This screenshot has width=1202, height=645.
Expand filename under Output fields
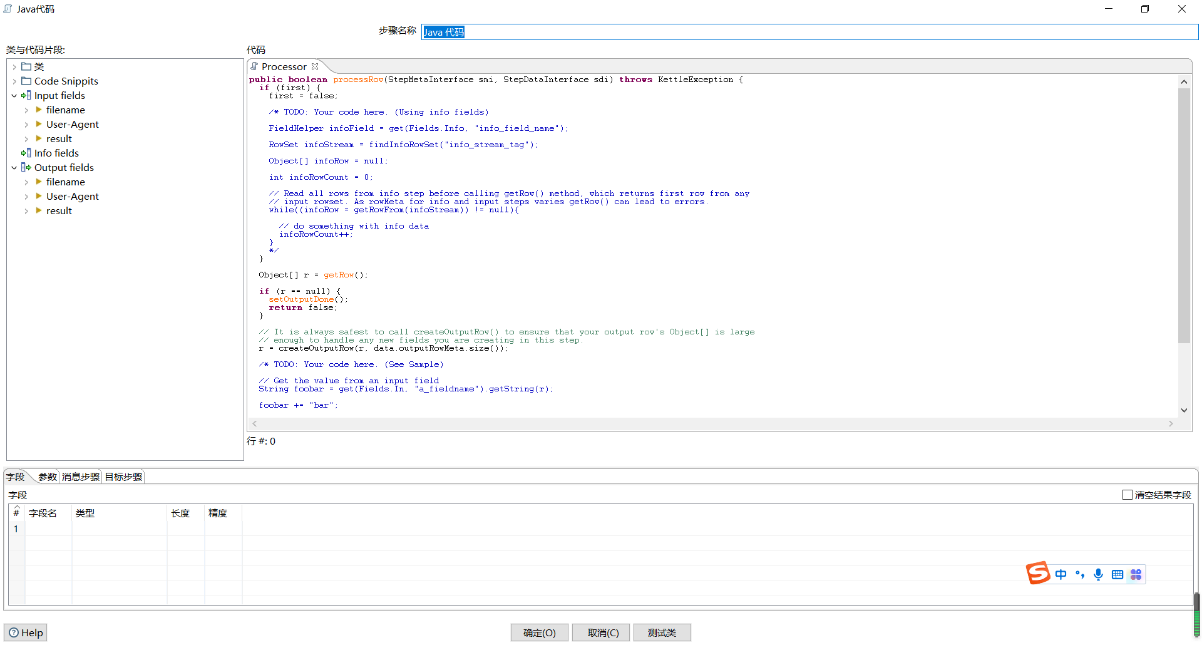click(26, 182)
